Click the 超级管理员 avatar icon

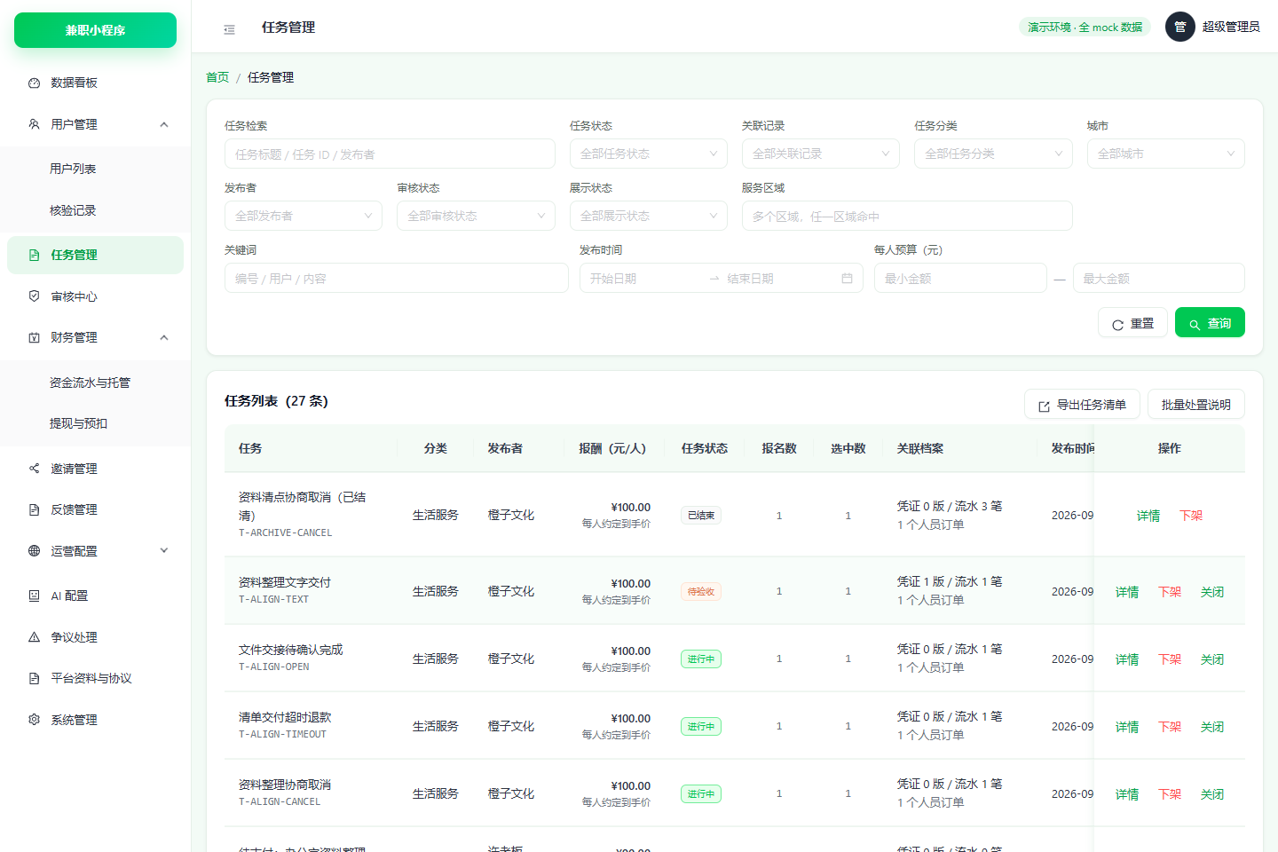(x=1180, y=27)
